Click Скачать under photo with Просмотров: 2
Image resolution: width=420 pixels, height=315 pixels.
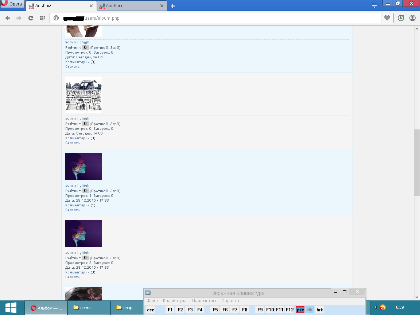pyautogui.click(x=72, y=277)
